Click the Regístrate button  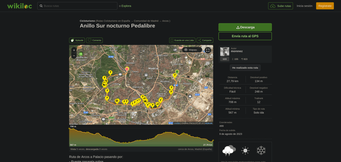325,6
